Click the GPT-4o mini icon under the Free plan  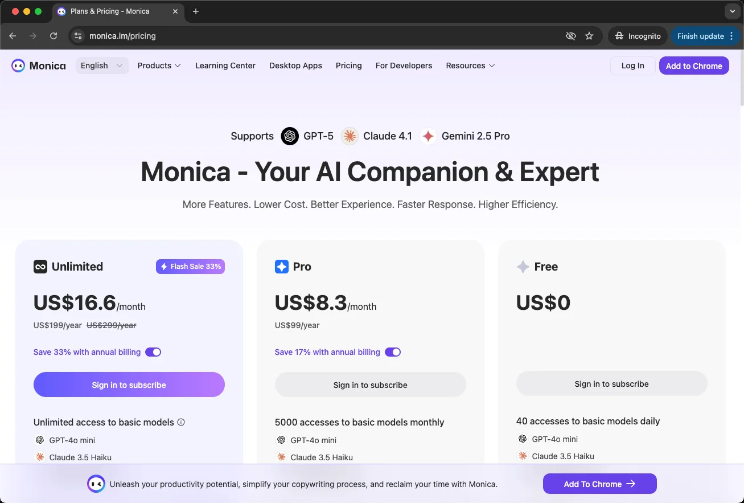pos(522,439)
